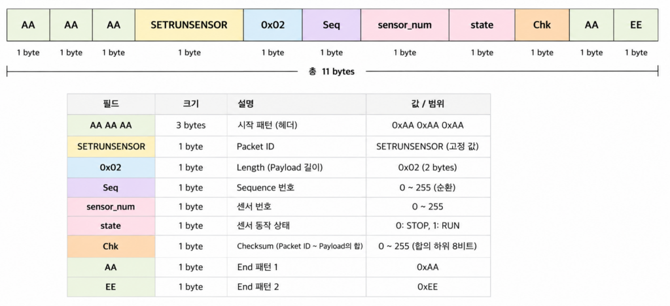
Task: Click the "End 패턴 2" description cell
Action: tap(296, 287)
